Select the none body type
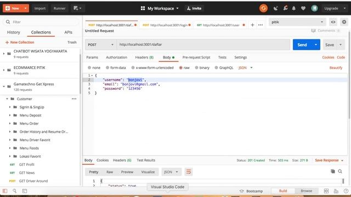Viewport: 351px width, 197px height. pos(89,68)
